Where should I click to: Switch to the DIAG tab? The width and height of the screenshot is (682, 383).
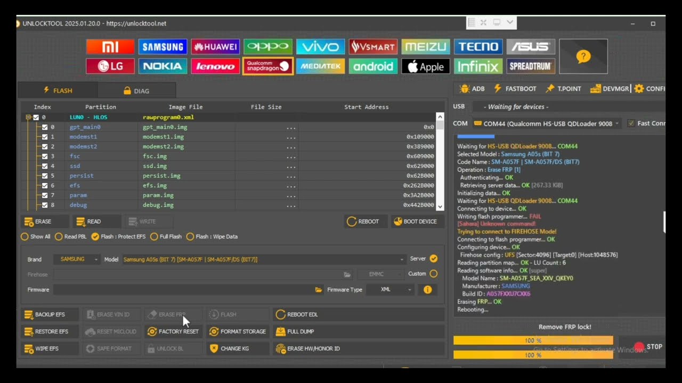[136, 90]
